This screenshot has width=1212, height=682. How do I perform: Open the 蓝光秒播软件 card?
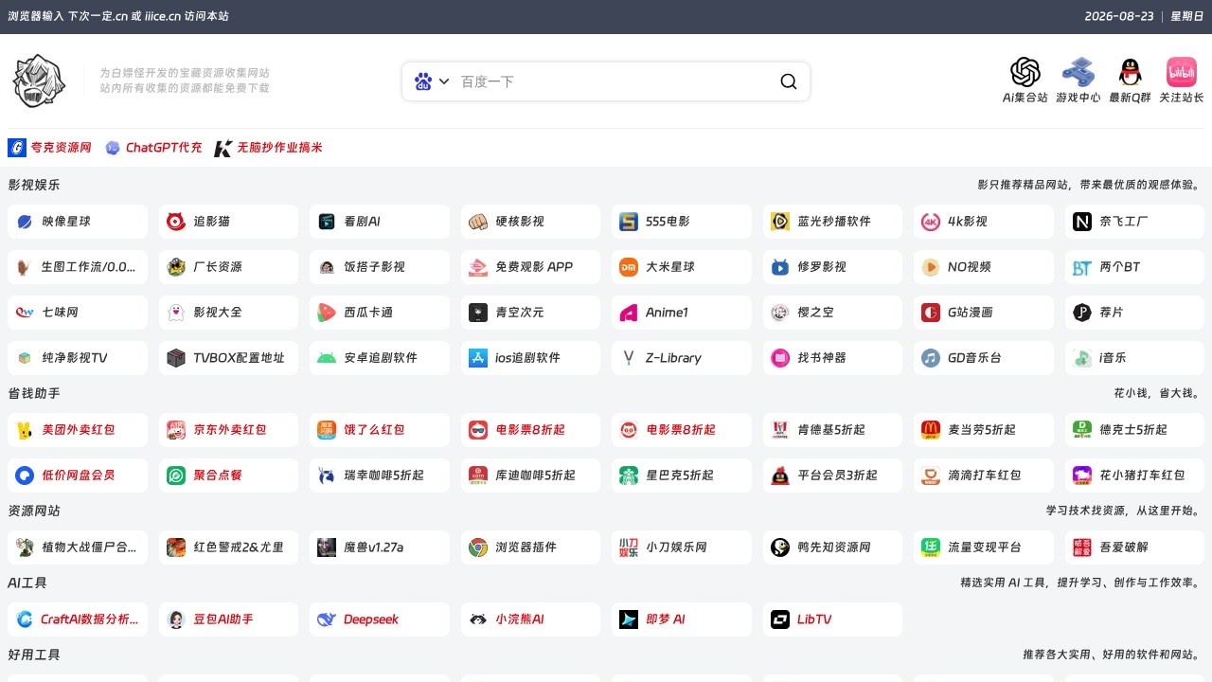point(833,222)
